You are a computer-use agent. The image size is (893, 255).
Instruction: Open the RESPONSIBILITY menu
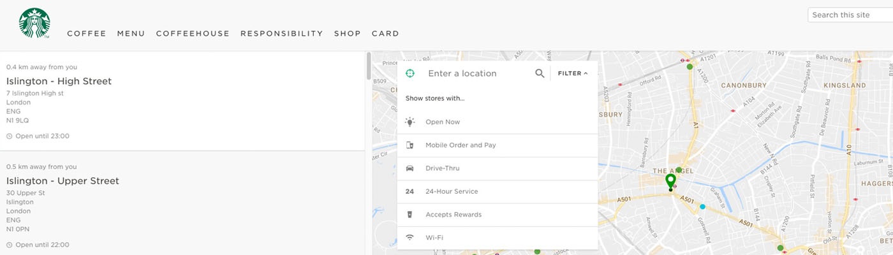pyautogui.click(x=282, y=34)
